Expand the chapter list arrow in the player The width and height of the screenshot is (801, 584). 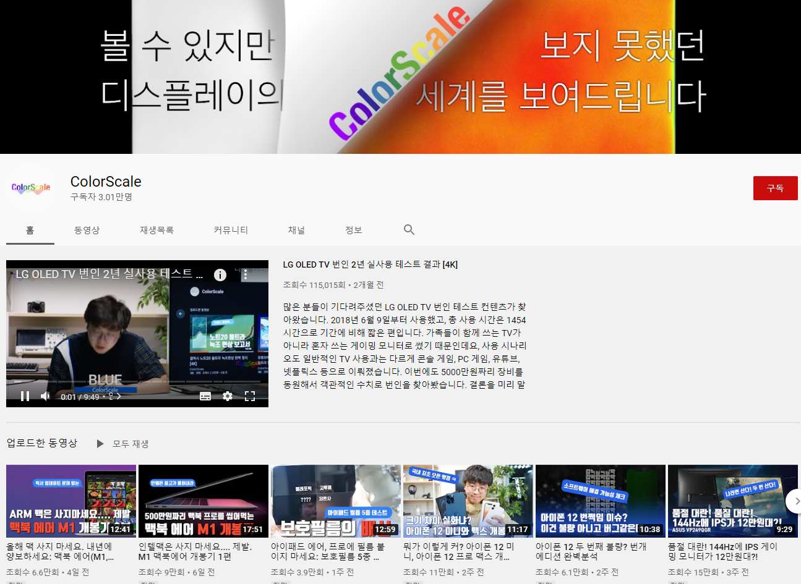[x=119, y=397]
